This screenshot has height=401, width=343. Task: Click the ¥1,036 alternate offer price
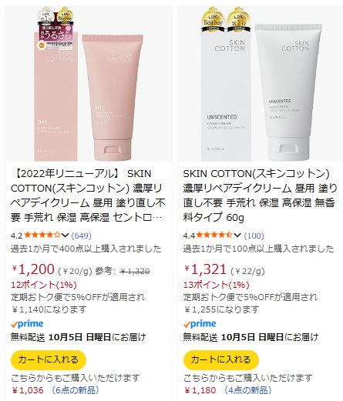coord(28,390)
